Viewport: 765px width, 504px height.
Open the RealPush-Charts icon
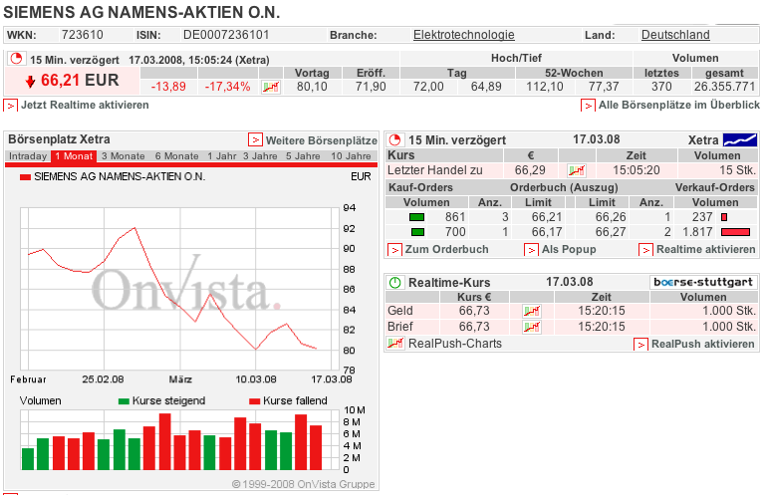click(x=395, y=344)
